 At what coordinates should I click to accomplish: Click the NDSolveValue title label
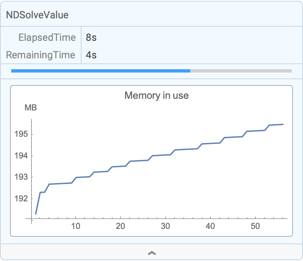click(37, 15)
